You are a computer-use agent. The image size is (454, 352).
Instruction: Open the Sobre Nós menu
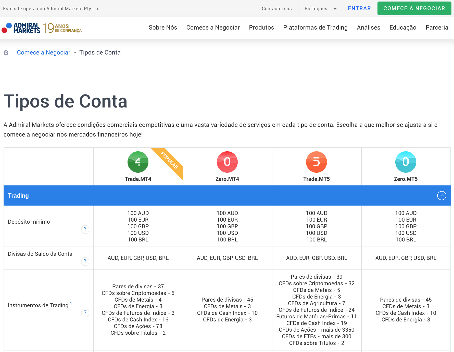(163, 28)
